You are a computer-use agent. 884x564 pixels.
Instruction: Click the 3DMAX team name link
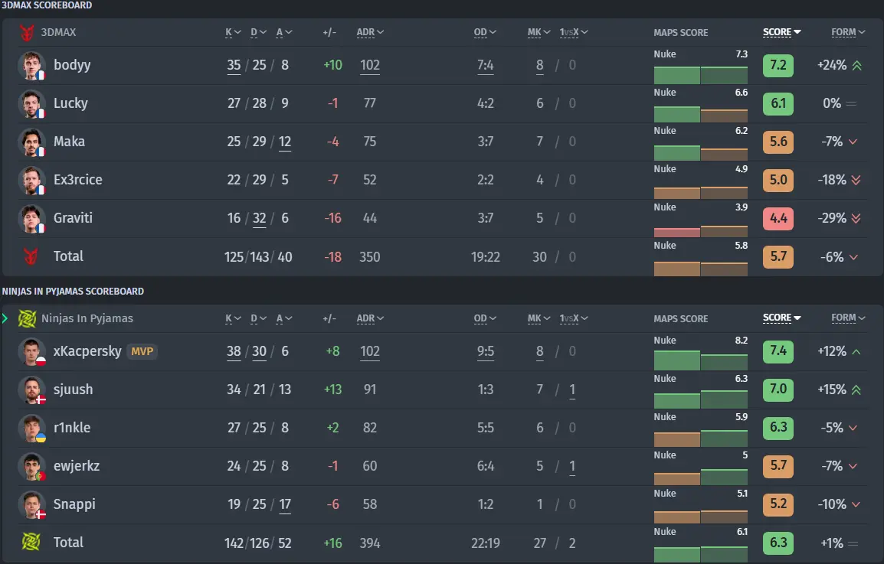pyautogui.click(x=58, y=33)
